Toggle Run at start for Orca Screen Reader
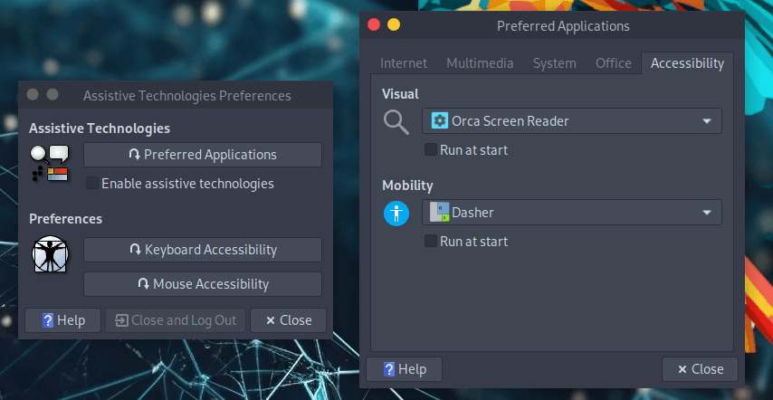 (431, 150)
